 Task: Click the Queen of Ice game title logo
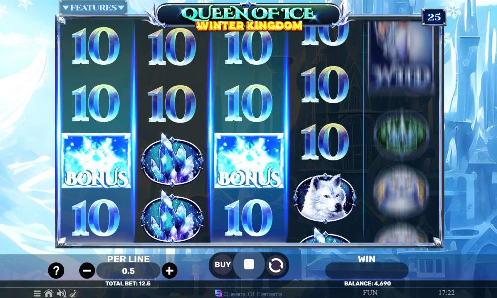[x=249, y=18]
